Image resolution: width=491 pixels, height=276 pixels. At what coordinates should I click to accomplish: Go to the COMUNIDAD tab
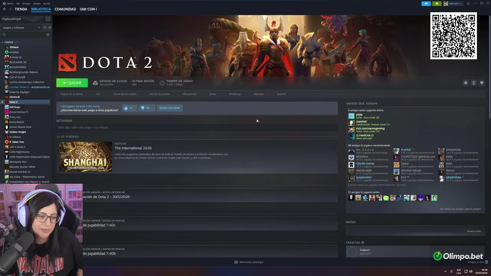(65, 9)
